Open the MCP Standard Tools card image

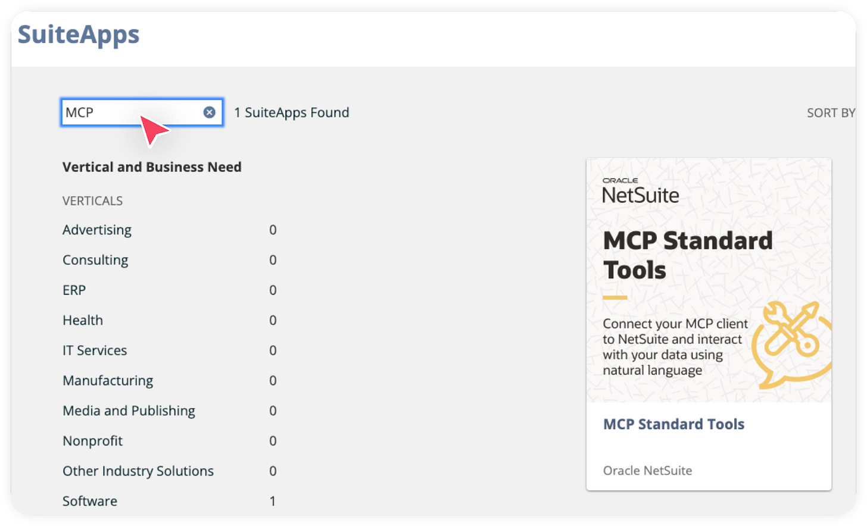pyautogui.click(x=709, y=280)
